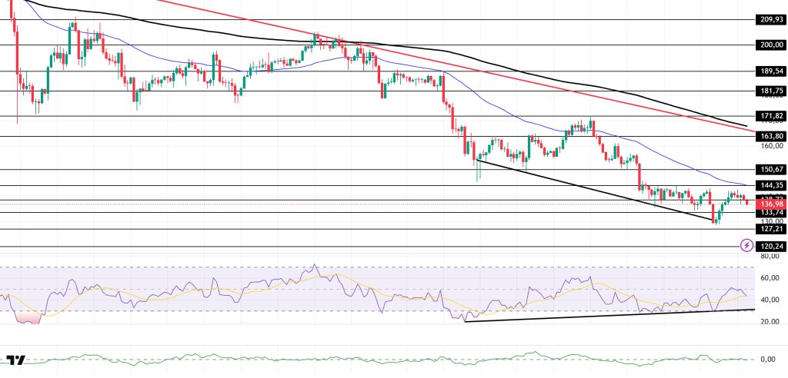The image size is (788, 378).
Task: Click the 209,93 horizontal level price label
Action: [771, 20]
